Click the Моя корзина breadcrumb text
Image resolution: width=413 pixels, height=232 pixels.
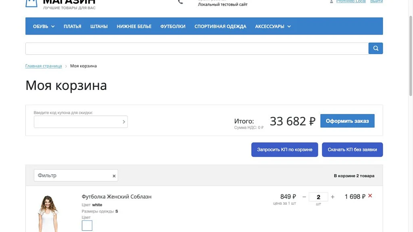pos(83,66)
